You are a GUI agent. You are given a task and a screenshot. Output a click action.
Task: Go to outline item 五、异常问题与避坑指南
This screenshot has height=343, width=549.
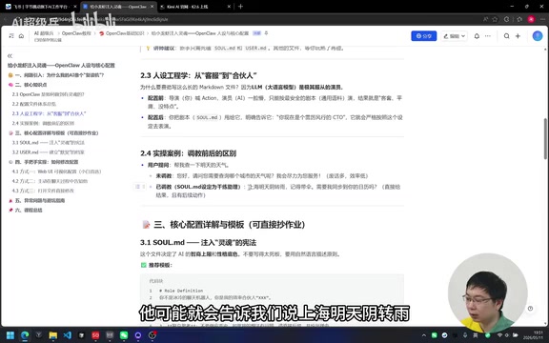coord(36,200)
